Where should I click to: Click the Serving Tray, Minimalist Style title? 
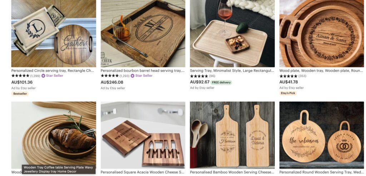pos(232,71)
